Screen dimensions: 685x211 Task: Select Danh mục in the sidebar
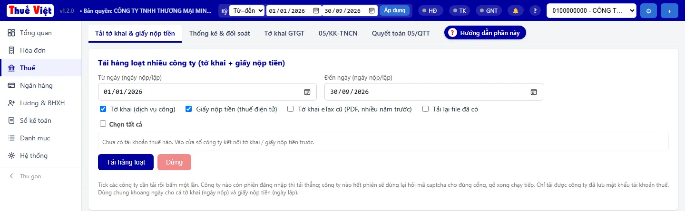pyautogui.click(x=40, y=138)
